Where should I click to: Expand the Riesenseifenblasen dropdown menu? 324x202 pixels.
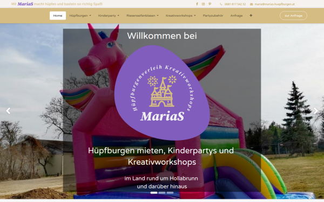(143, 16)
